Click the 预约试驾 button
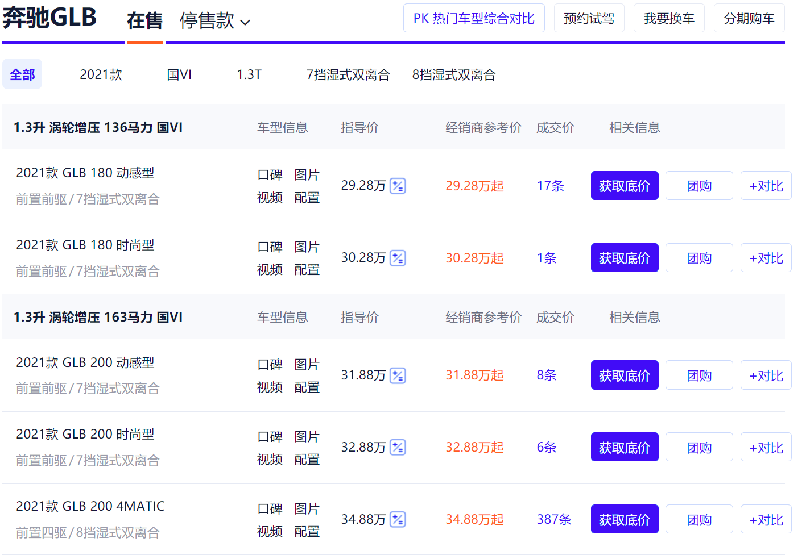The height and width of the screenshot is (555, 806). (589, 18)
